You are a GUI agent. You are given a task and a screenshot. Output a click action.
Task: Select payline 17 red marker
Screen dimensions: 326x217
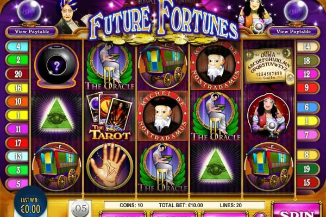point(17,143)
